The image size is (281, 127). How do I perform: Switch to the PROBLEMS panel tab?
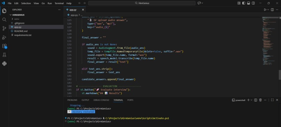point(72,100)
